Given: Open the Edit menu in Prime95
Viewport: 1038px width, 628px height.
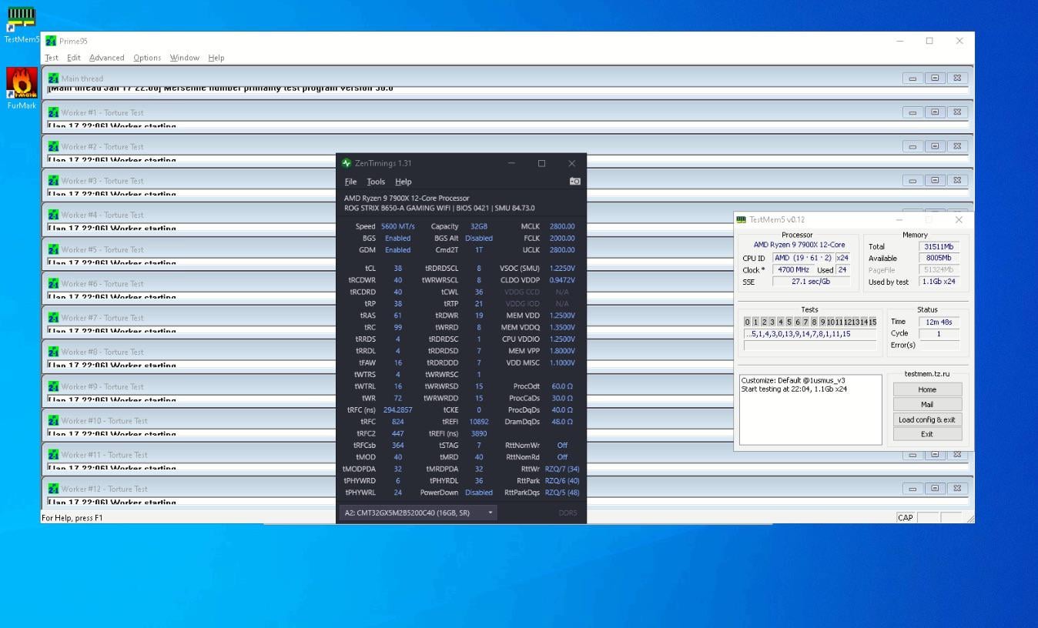Looking at the screenshot, I should (x=74, y=58).
